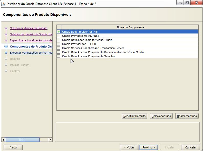Click left arrow of sidebar scrollbar
The height and width of the screenshot is (151, 203).
coord(3,140)
